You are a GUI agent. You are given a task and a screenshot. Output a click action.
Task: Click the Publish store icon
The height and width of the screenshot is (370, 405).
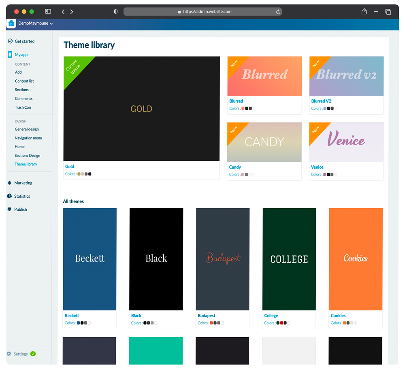click(10, 209)
